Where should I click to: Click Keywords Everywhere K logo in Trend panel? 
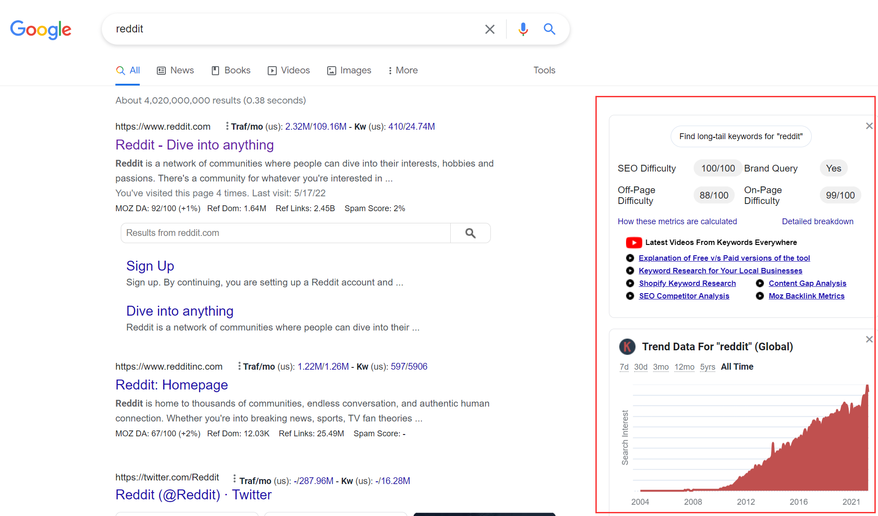coord(627,347)
